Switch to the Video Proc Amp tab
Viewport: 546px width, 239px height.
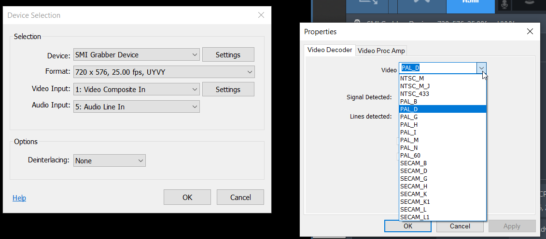pos(381,51)
